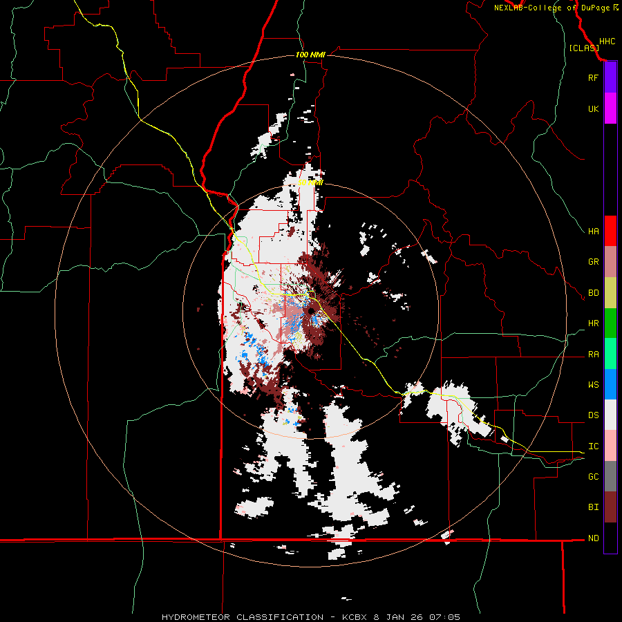
Task: Click the HHC product code text
Action: [607, 41]
